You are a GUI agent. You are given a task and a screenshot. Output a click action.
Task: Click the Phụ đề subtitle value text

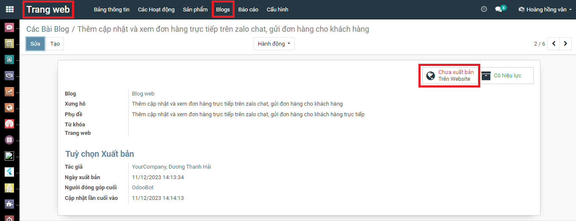248,115
